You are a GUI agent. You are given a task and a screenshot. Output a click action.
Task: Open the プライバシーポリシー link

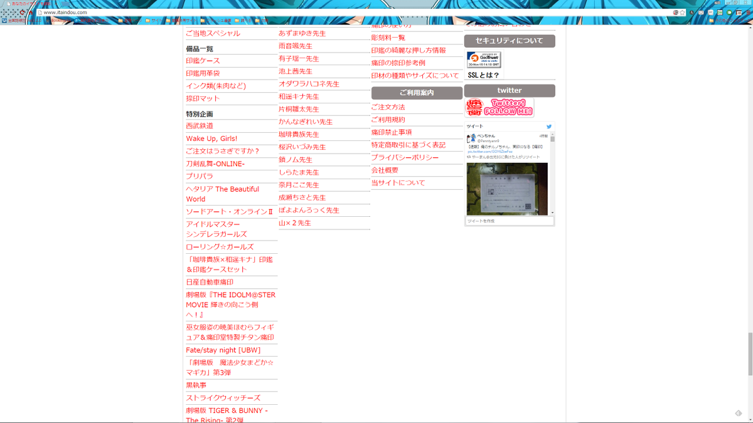pos(405,158)
